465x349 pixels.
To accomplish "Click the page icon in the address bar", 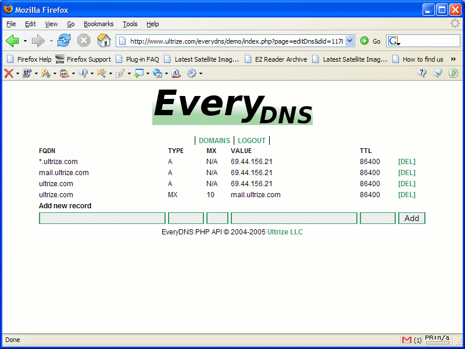I will coord(123,41).
